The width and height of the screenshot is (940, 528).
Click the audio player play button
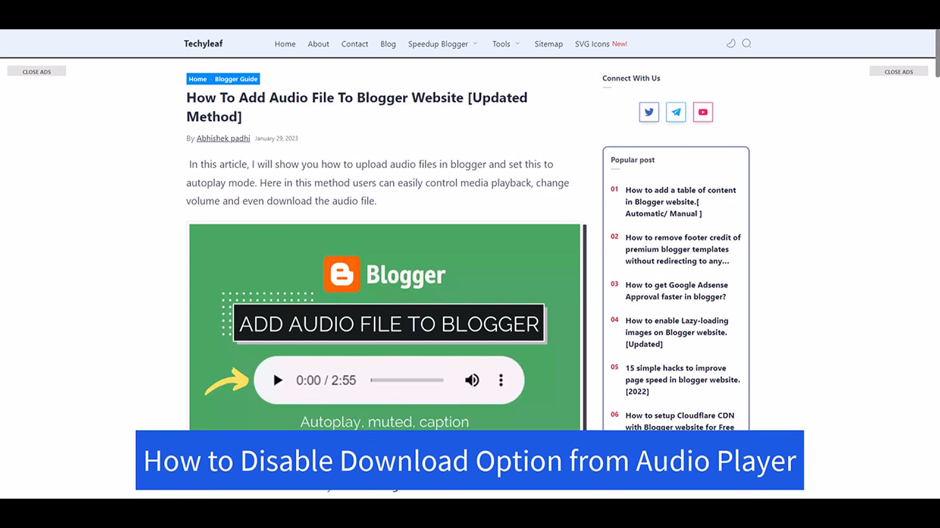click(x=278, y=380)
